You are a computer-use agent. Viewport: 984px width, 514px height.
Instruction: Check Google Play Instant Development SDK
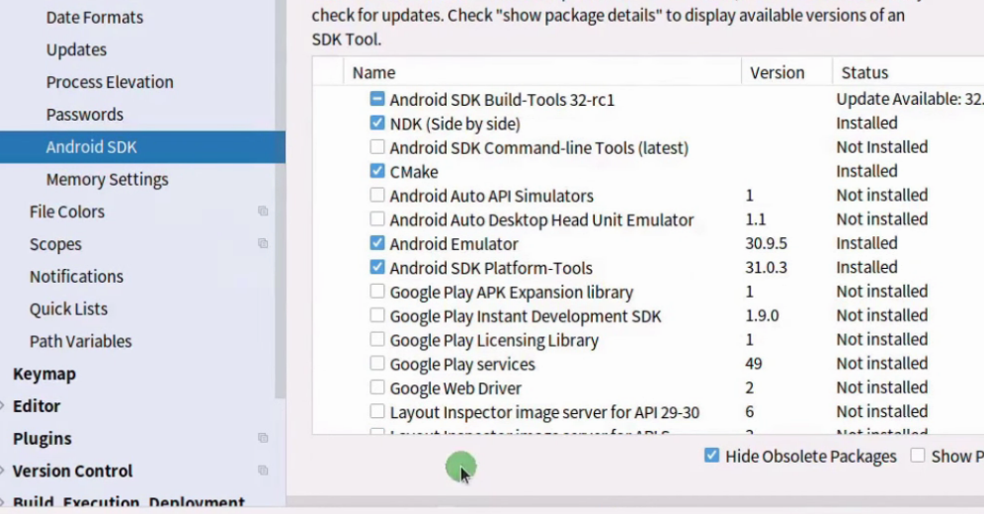pyautogui.click(x=376, y=315)
